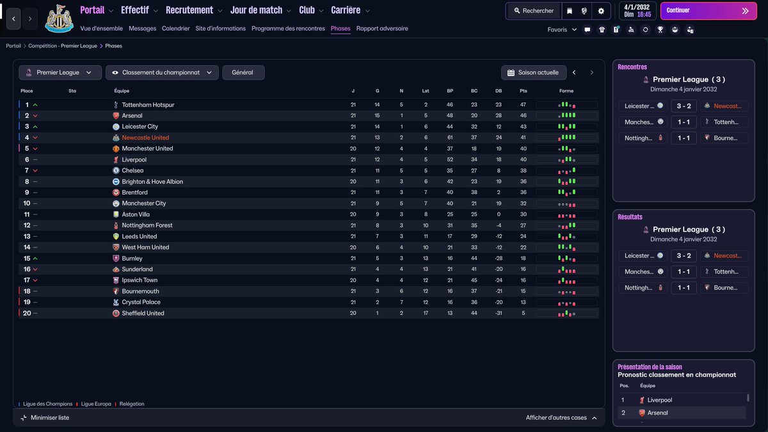Sort table by Pts column header

(x=524, y=91)
